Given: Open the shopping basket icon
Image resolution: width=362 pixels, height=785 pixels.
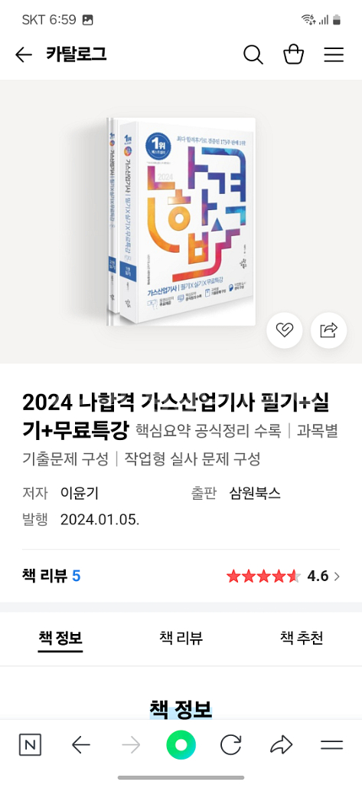Looking at the screenshot, I should tap(294, 54).
